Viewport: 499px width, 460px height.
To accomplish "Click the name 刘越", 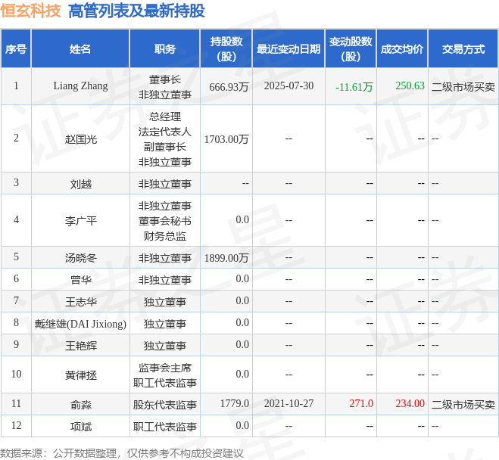I will 81,184.
